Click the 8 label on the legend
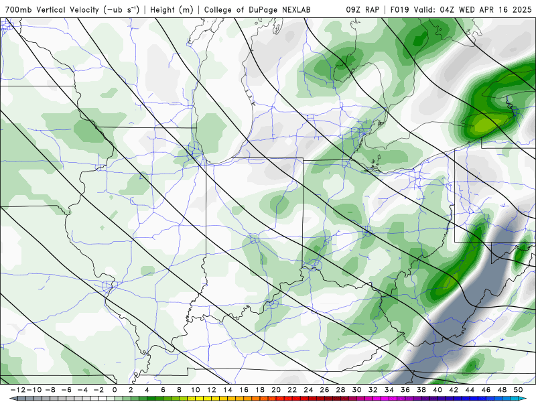Screen dimensions: 536x402 coord(179,390)
